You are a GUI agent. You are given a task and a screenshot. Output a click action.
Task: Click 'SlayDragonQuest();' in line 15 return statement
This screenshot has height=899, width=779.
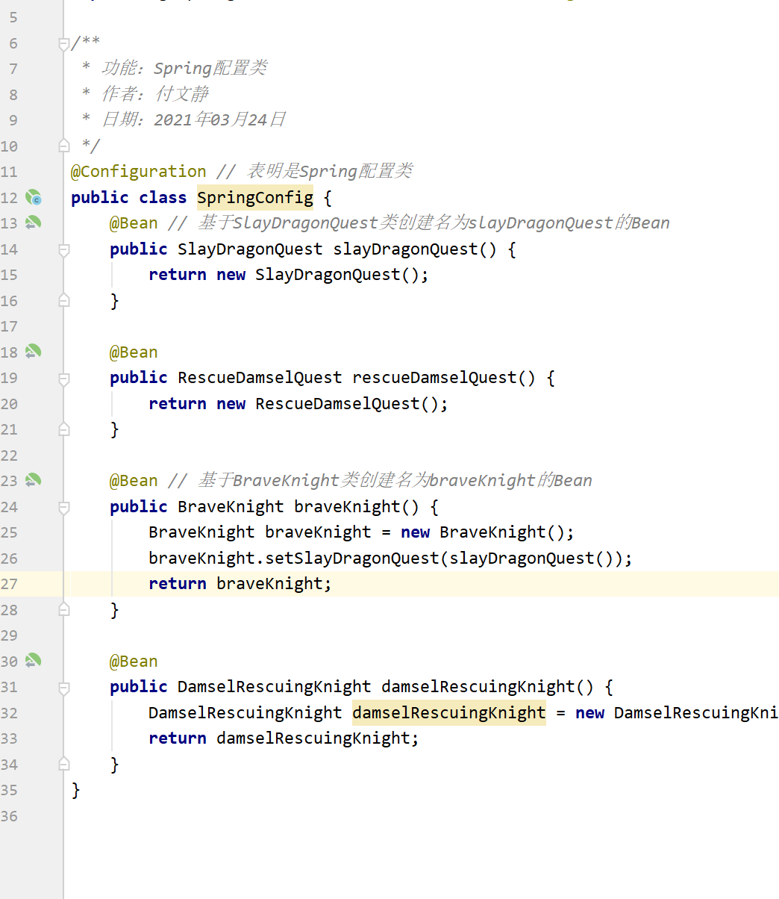(342, 275)
